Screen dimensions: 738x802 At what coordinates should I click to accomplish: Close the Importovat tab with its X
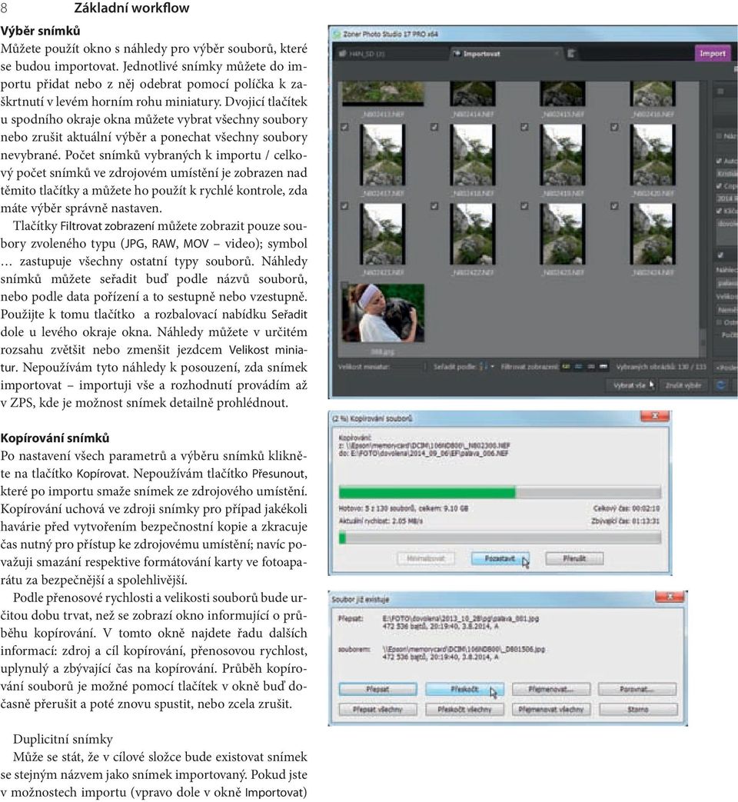(557, 53)
